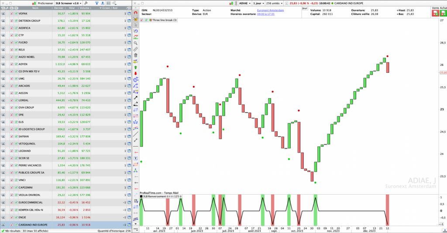Viewport: 447px width, 233px height.
Task: Sort by the Nom column header
Action: pos(35,8)
